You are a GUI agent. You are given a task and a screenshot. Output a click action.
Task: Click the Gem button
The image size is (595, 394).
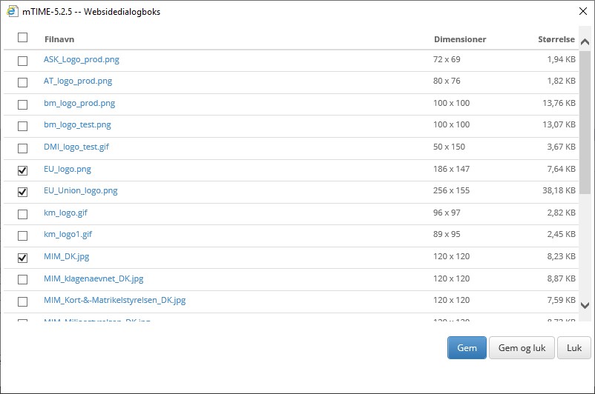click(467, 348)
